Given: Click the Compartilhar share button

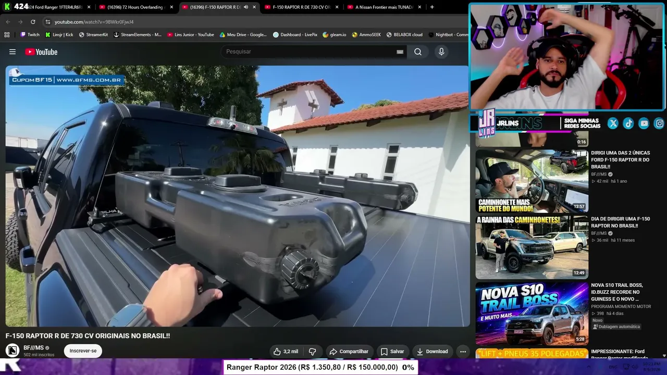Looking at the screenshot, I should pos(349,352).
